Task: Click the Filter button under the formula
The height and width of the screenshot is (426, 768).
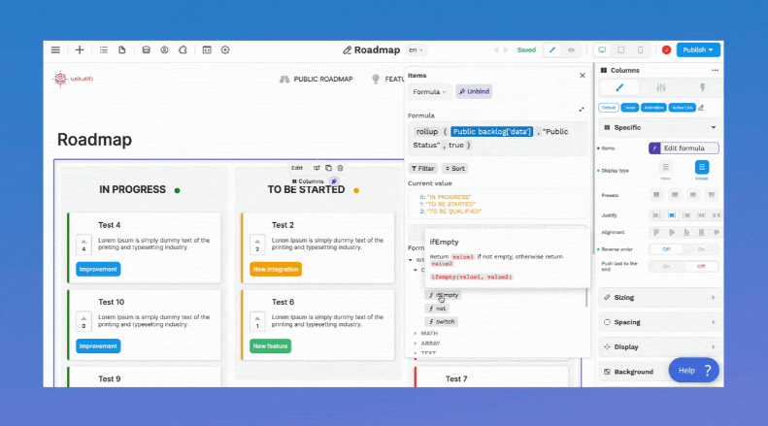Action: pos(422,168)
